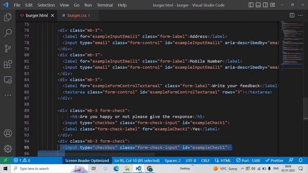
Task: Select language mode HTML
Action: point(223,160)
